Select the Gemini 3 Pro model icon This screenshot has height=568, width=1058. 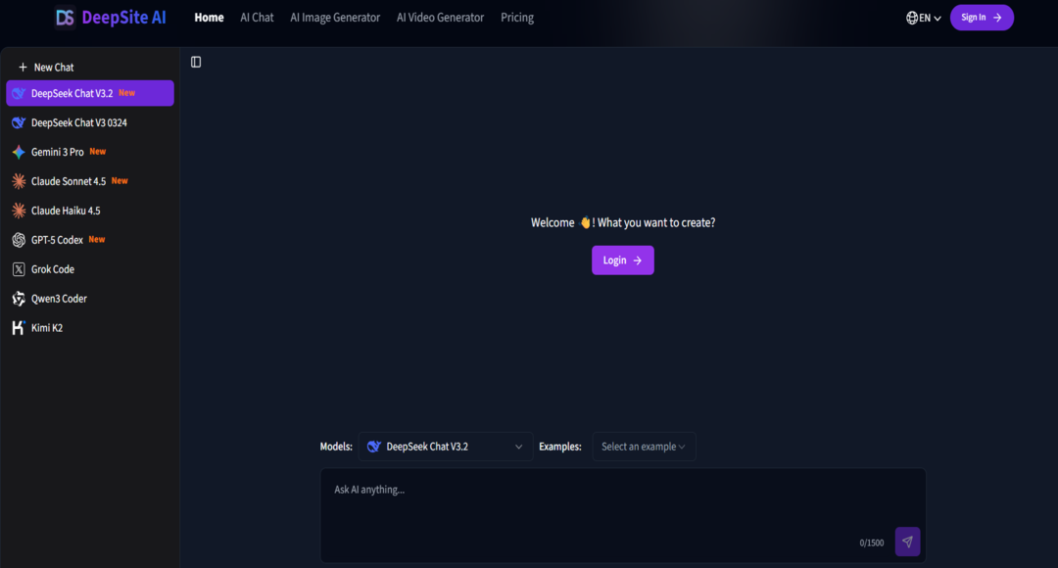click(19, 152)
